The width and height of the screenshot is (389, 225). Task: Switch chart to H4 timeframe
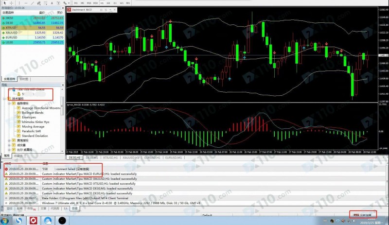[108, 3]
